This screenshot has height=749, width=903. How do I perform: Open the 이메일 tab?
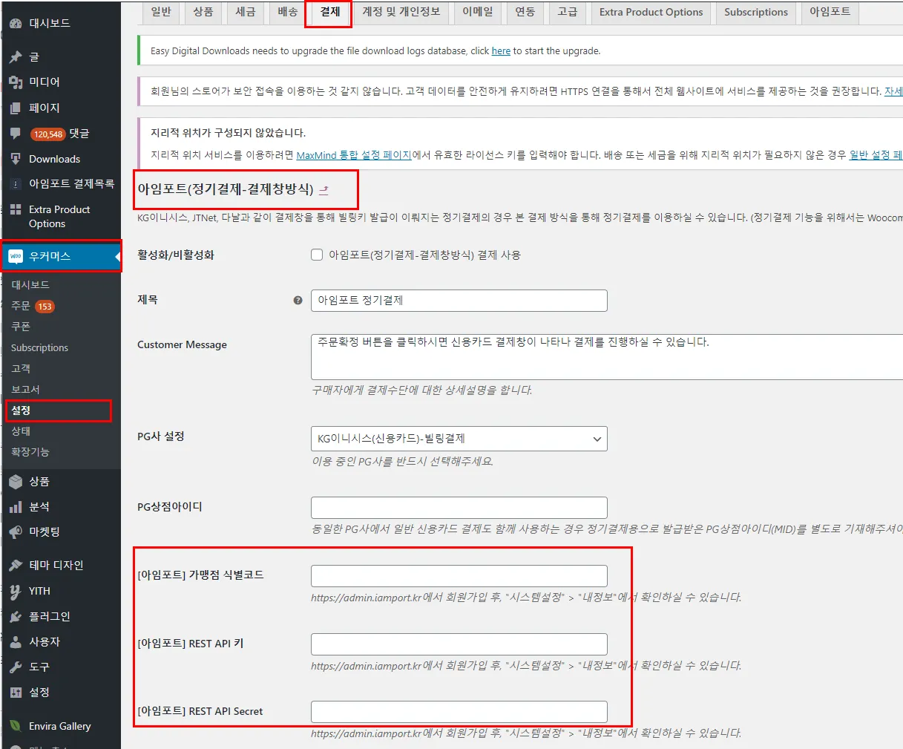[479, 12]
